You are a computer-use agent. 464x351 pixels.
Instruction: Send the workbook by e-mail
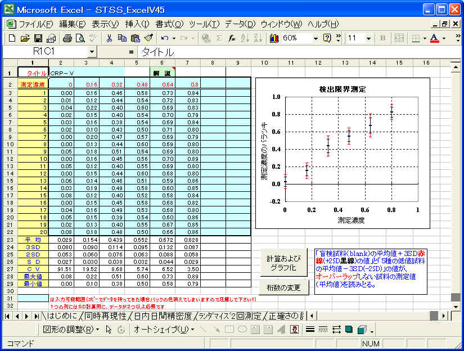tap(51, 38)
